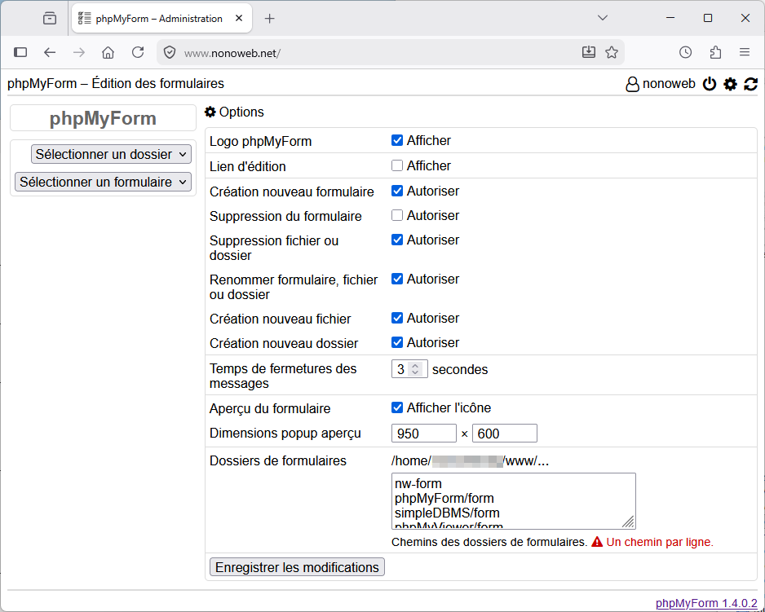
Task: Toggle Suppression fichier ou dossier checkbox
Action: tap(397, 240)
